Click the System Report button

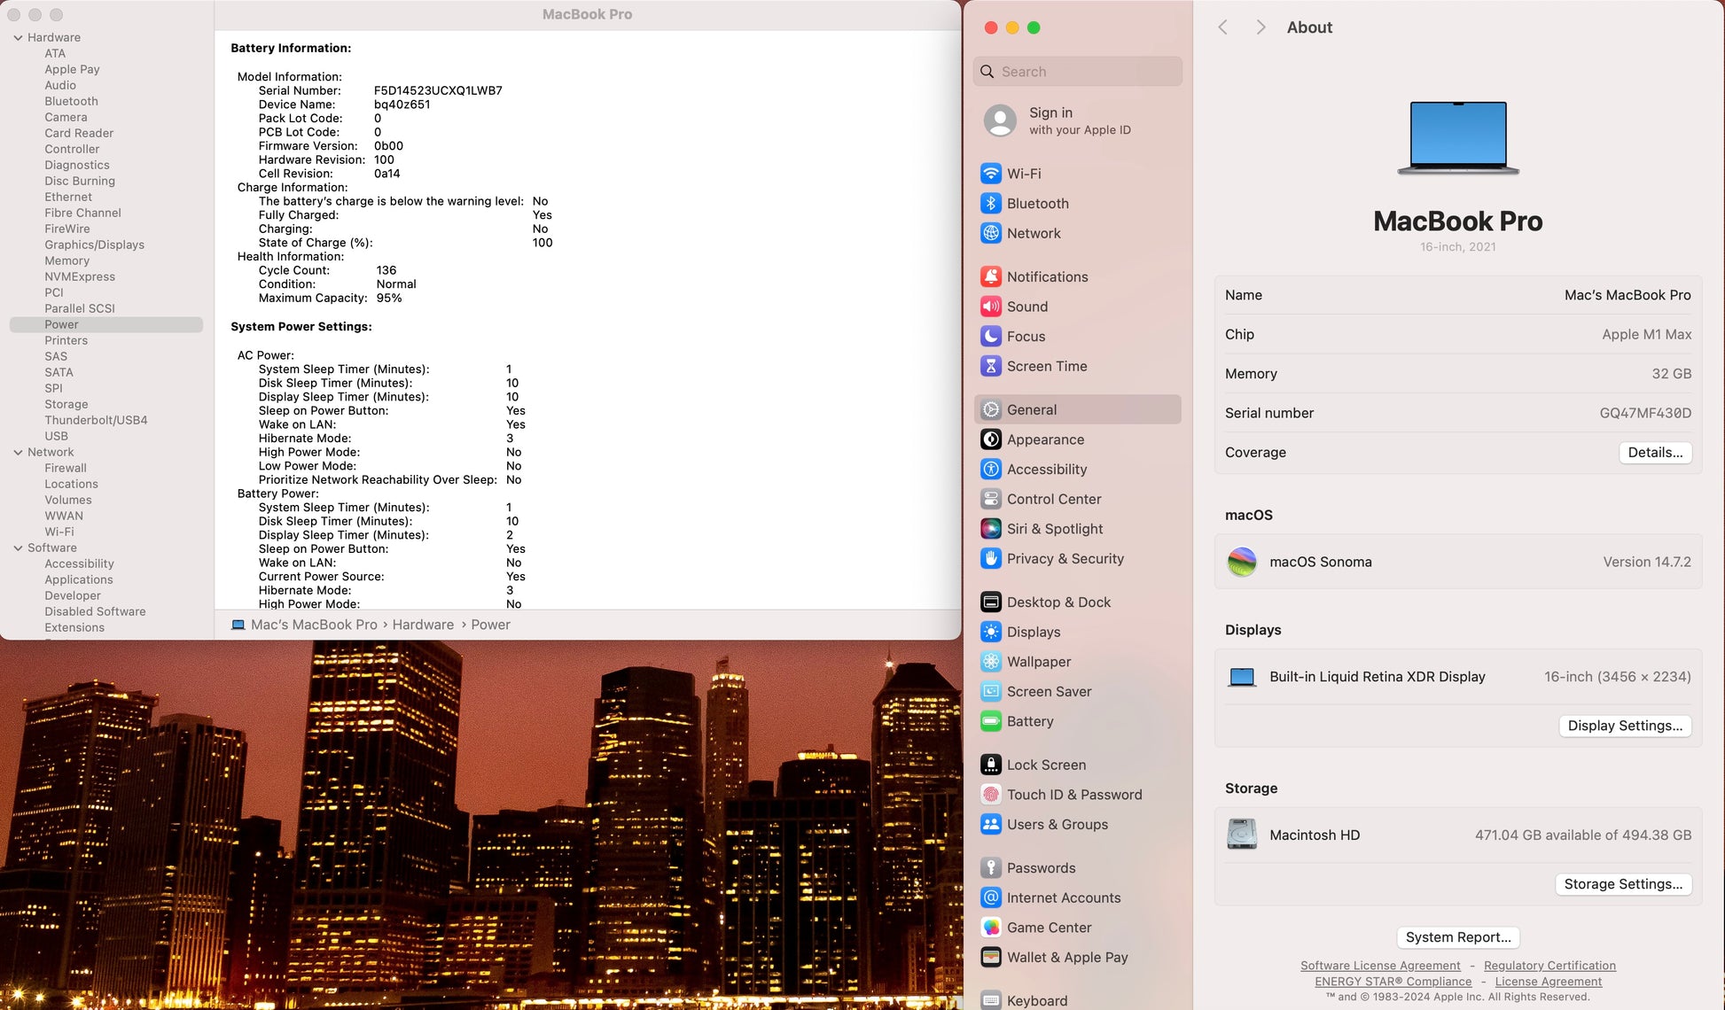(x=1457, y=937)
